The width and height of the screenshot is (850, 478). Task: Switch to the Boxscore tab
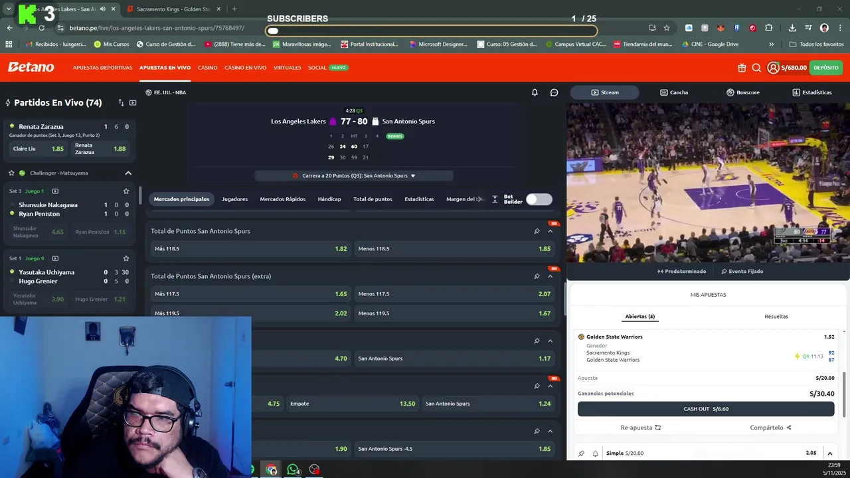click(x=743, y=92)
